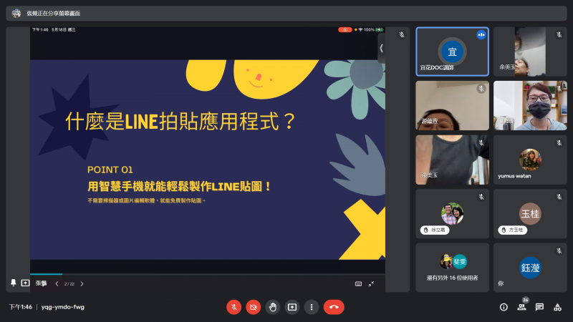Screen dimensions: 573x322
Task: Select 游倫宣 video tile
Action: [452, 105]
